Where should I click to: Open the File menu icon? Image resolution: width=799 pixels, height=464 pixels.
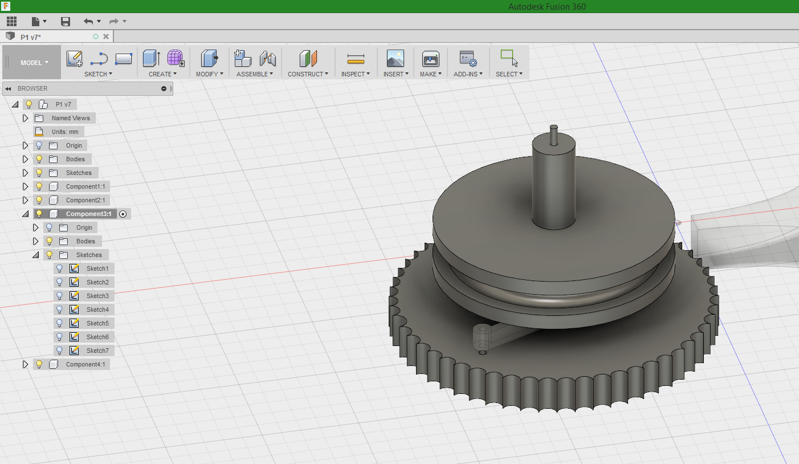pos(35,22)
